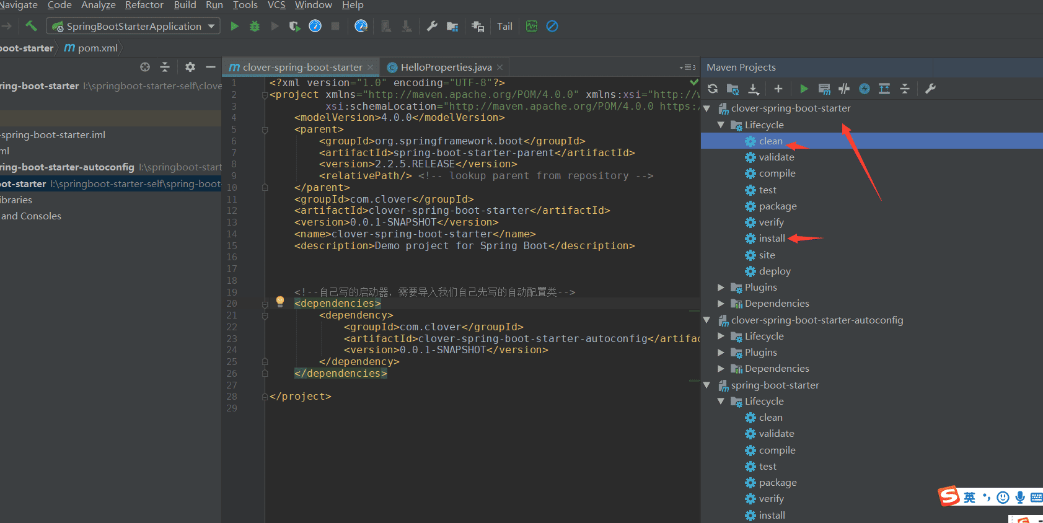Open the Refactor menu
The image size is (1043, 523).
144,5
